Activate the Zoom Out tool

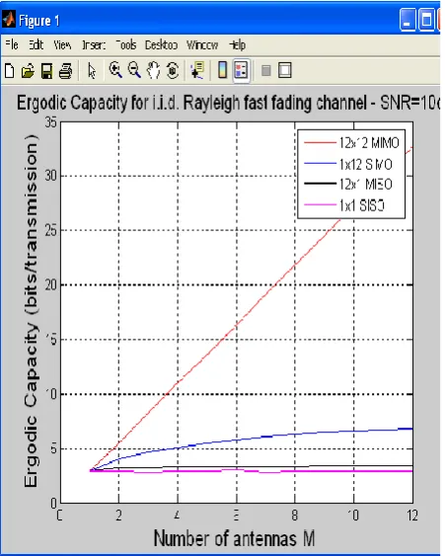pos(134,70)
